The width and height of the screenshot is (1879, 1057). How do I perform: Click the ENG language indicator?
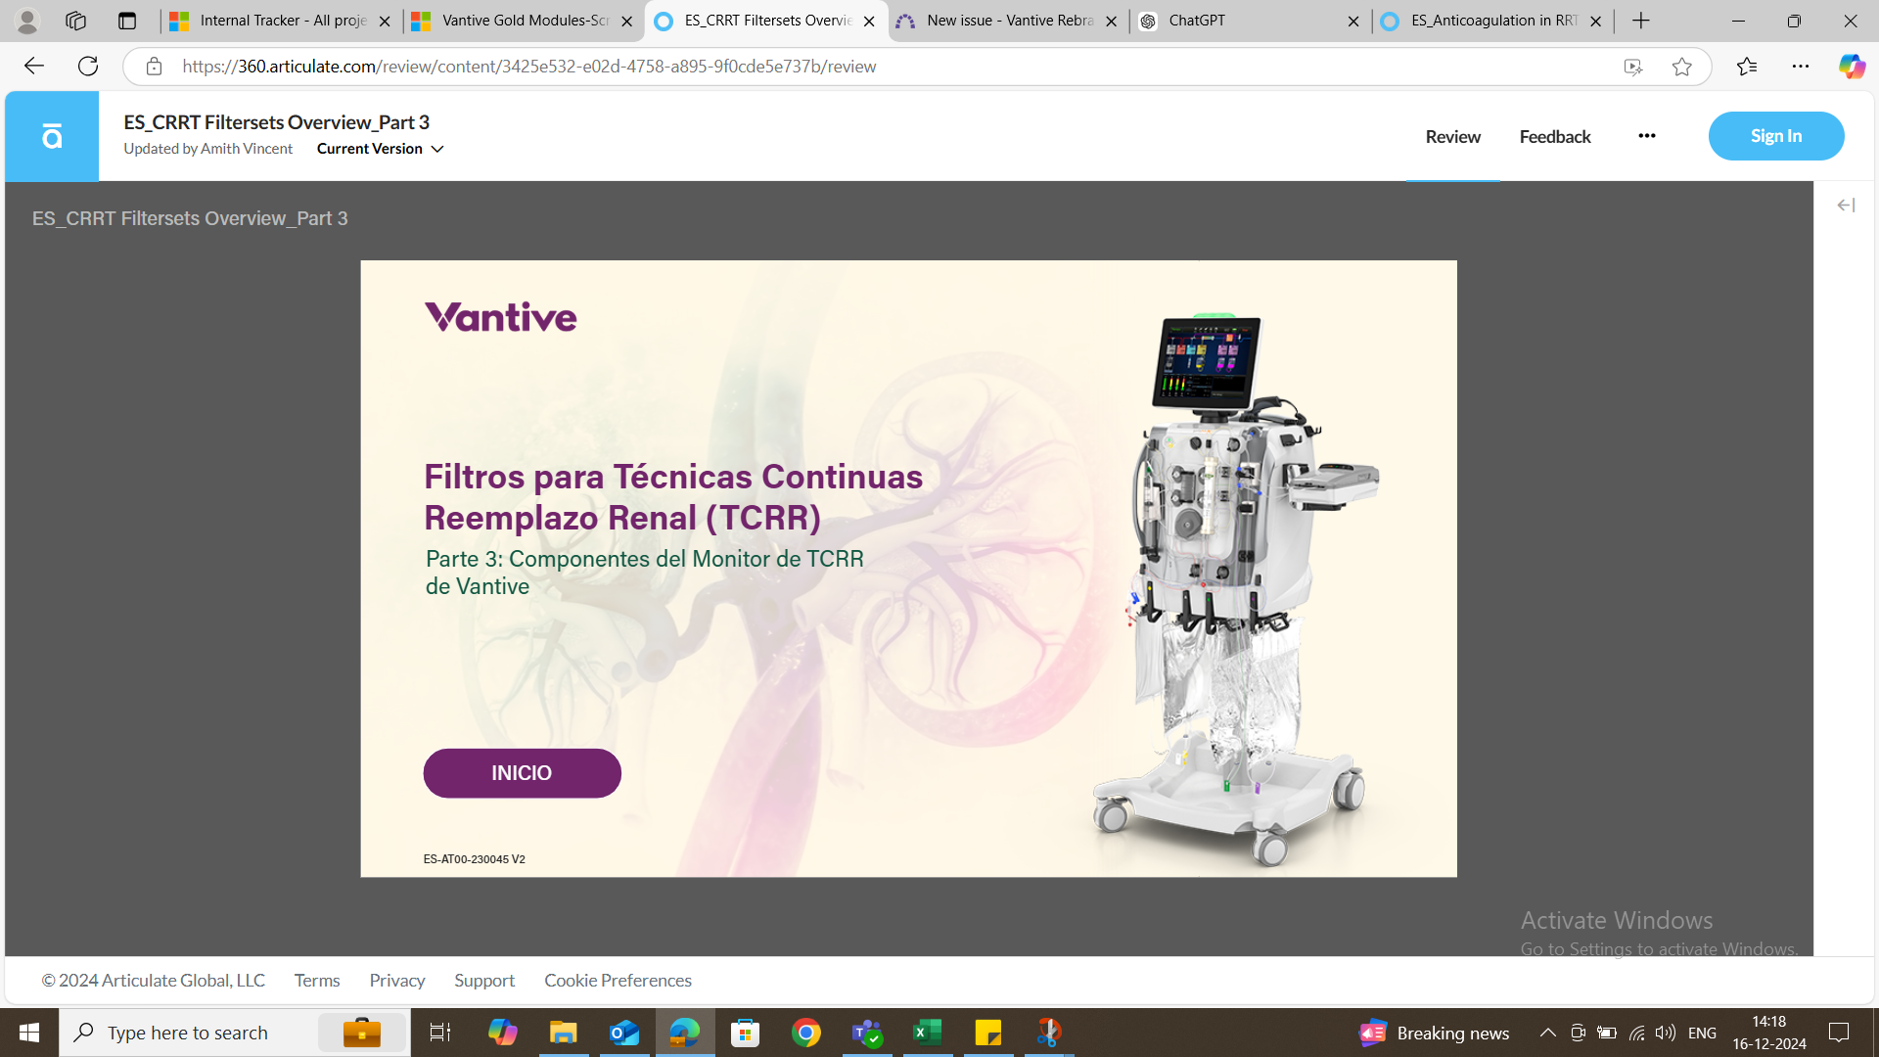coord(1702,1033)
